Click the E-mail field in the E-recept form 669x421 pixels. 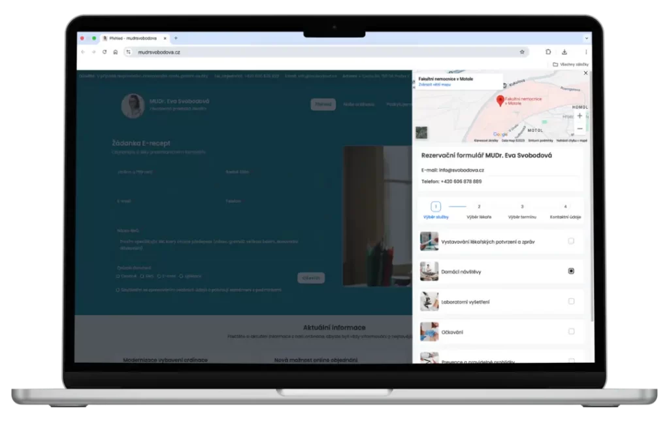(x=167, y=212)
